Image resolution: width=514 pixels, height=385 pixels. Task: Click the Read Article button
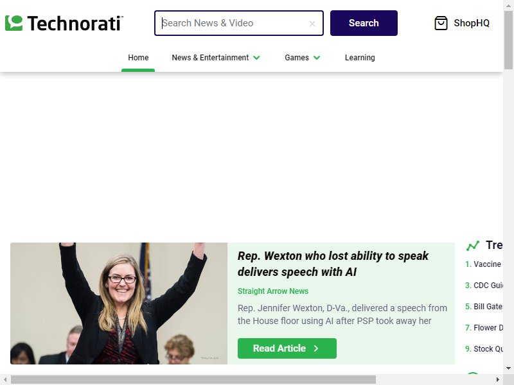pyautogui.click(x=287, y=348)
